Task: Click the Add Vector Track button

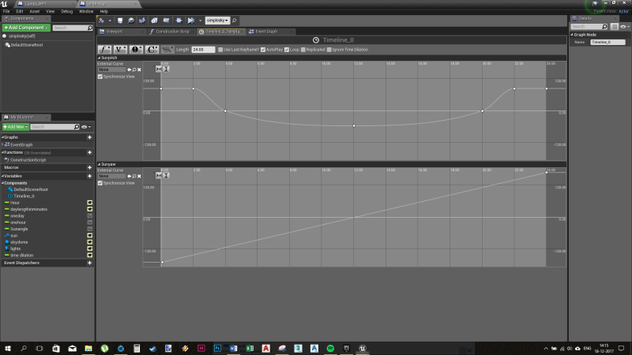Action: pos(121,49)
